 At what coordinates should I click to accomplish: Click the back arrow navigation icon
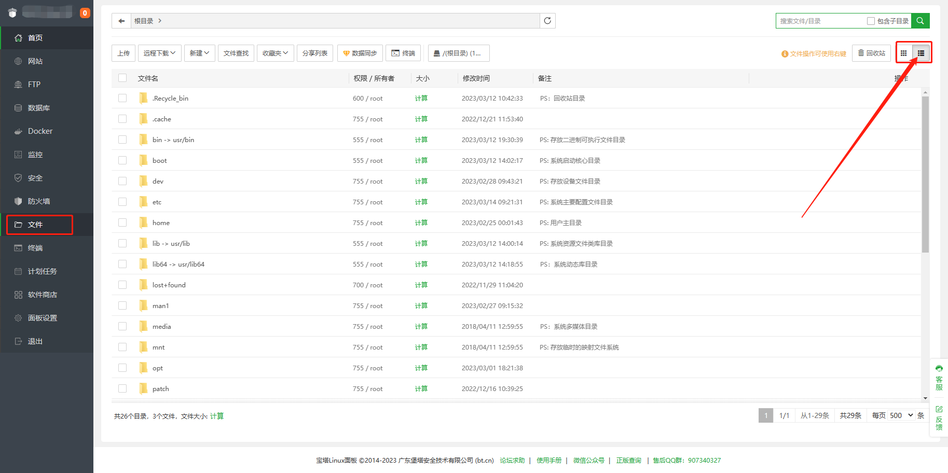[x=121, y=21]
